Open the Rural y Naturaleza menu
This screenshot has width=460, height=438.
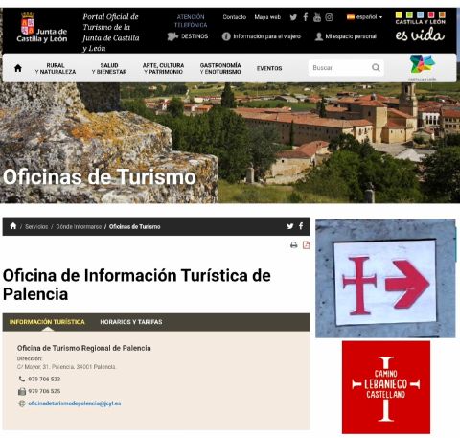(x=56, y=68)
